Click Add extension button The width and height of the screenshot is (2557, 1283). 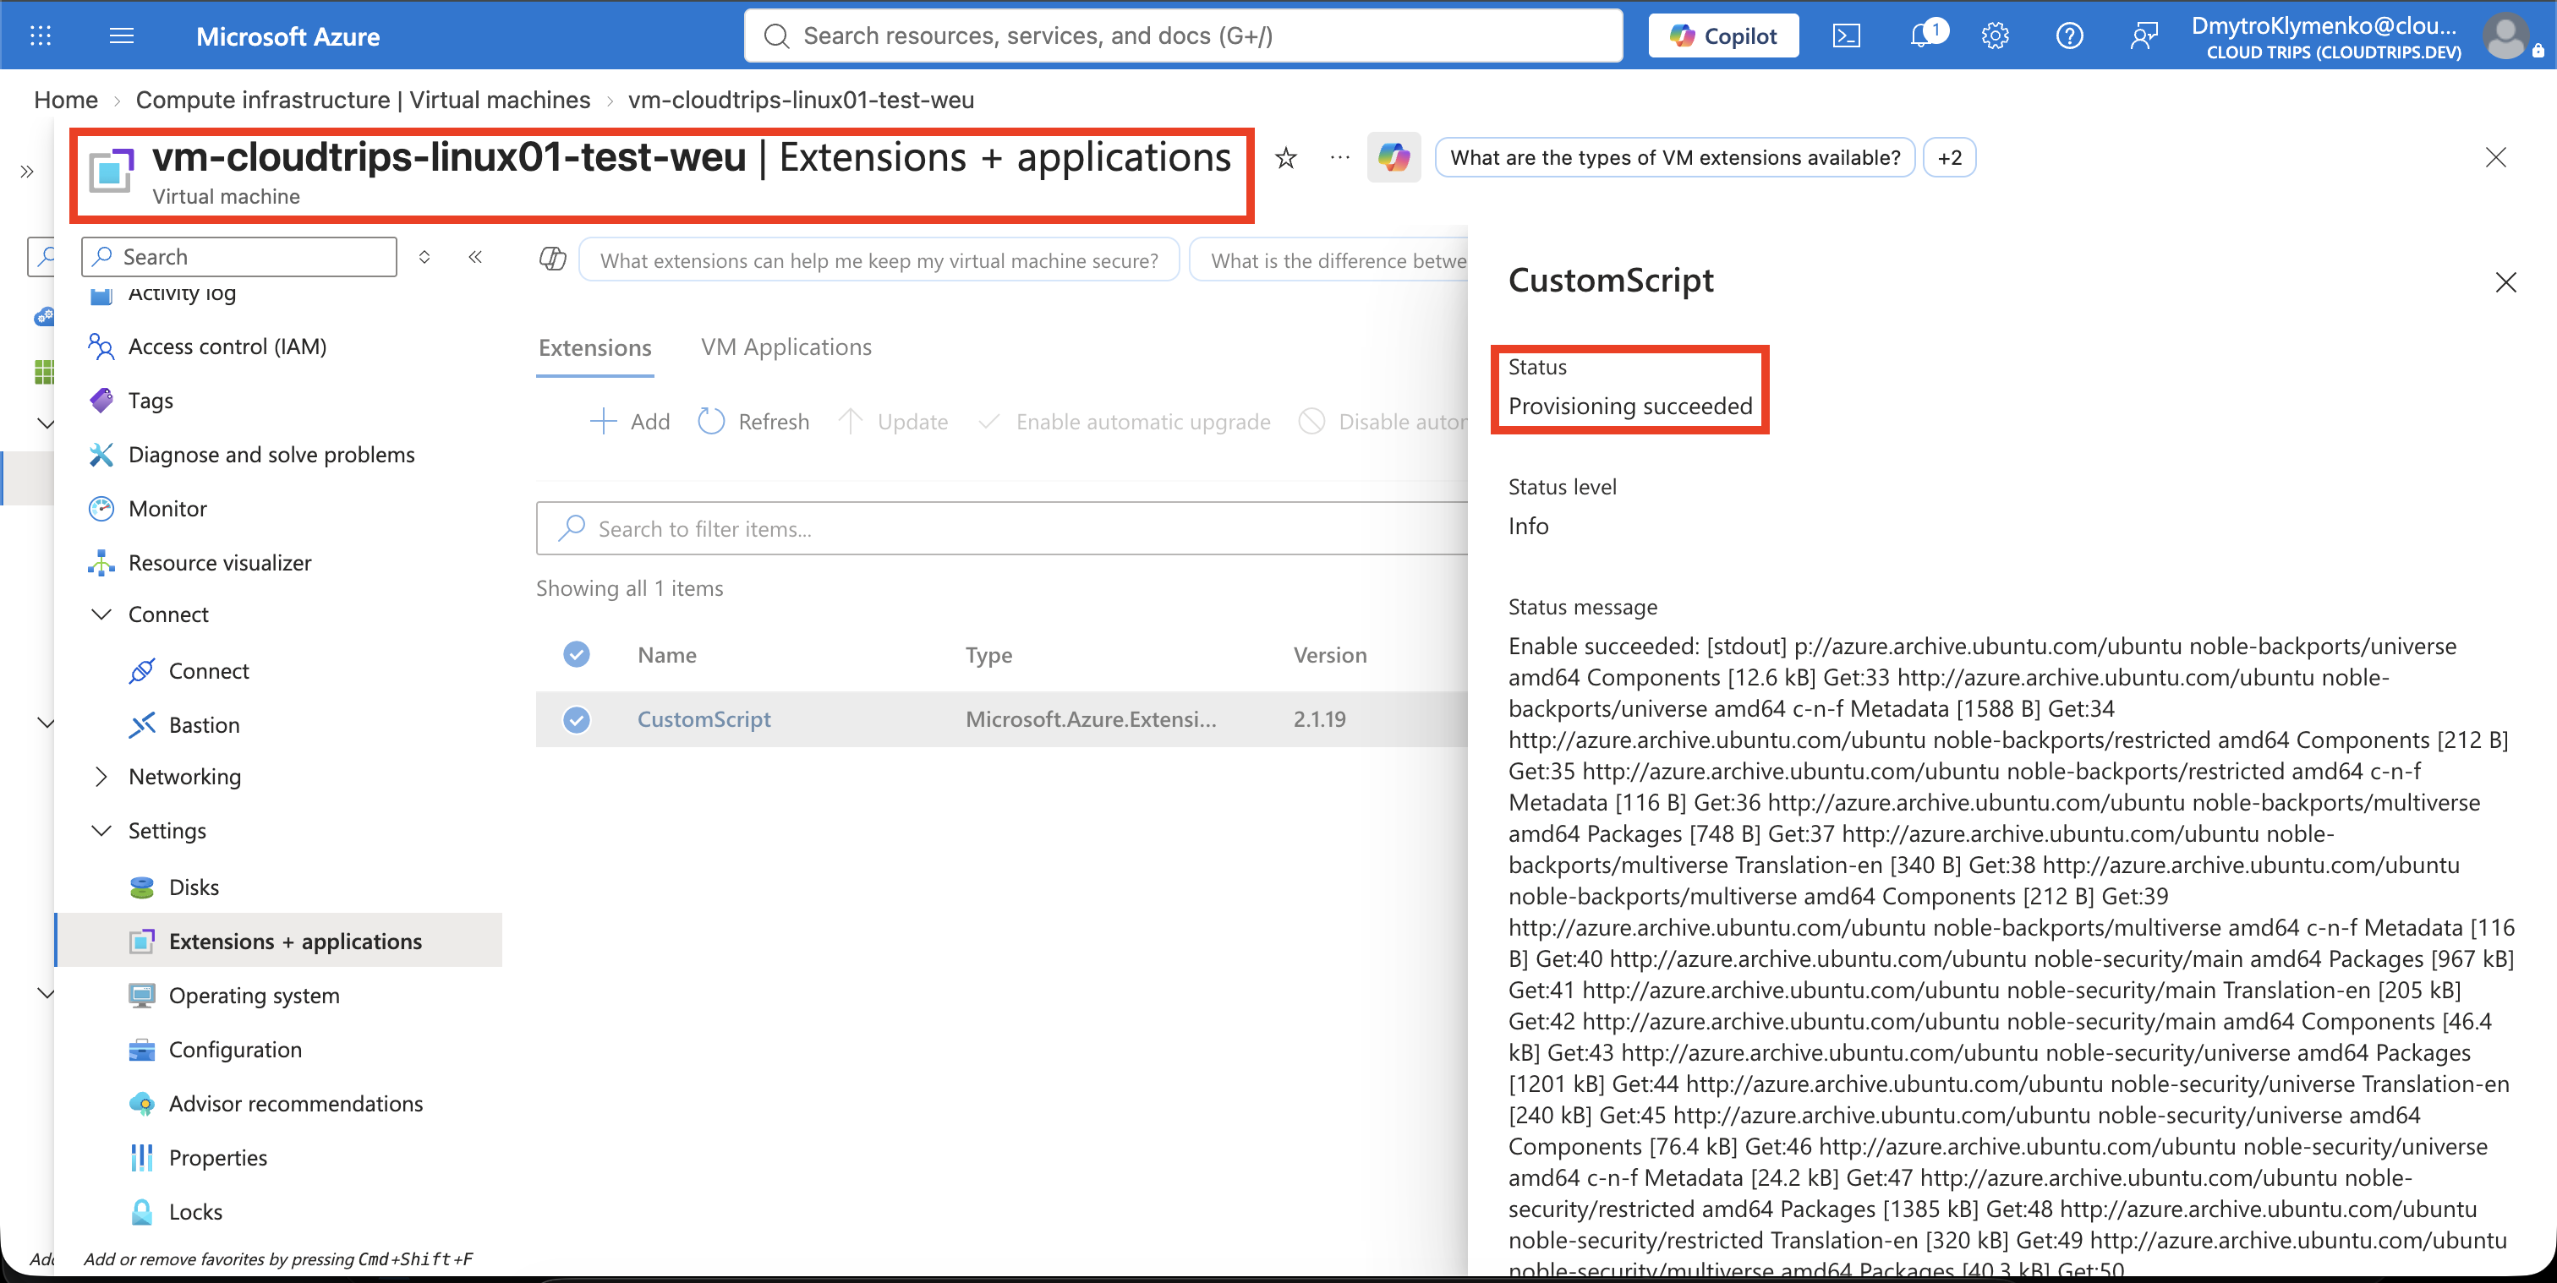click(x=629, y=422)
